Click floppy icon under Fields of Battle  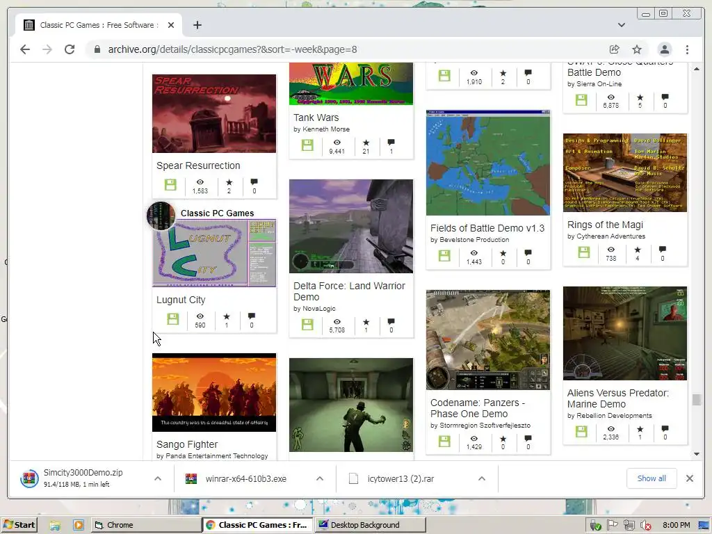pyautogui.click(x=444, y=256)
